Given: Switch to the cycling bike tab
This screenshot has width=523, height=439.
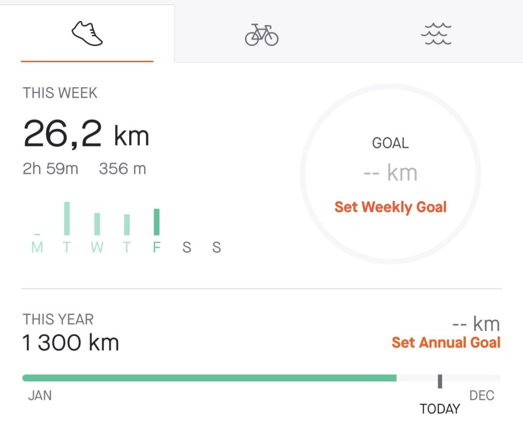Looking at the screenshot, I should 261,35.
